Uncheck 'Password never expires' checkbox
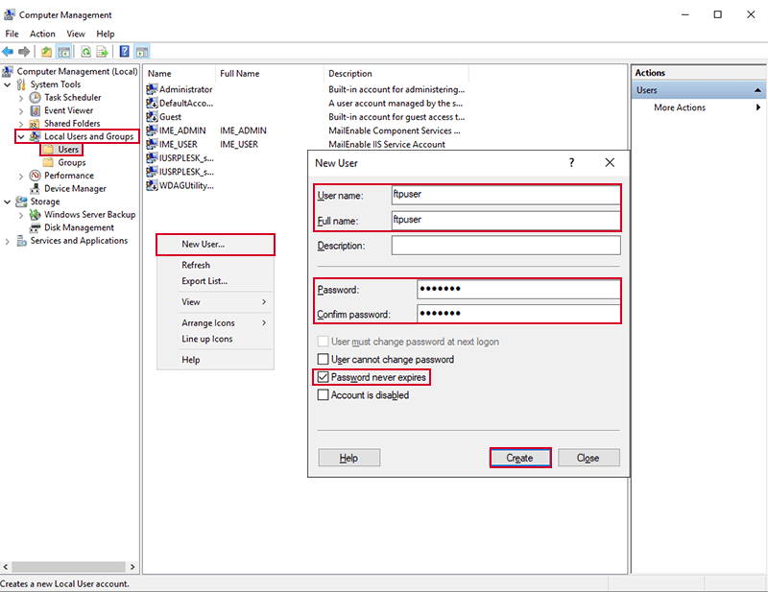The height and width of the screenshot is (592, 768). pyautogui.click(x=323, y=377)
